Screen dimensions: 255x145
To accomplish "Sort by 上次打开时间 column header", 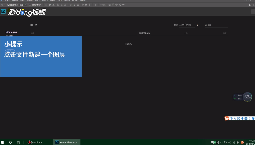I will click(x=144, y=33).
